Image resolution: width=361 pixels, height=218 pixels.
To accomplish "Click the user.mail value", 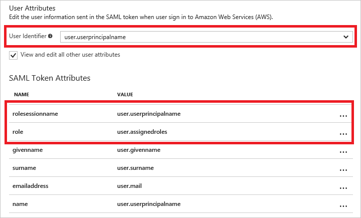I will point(130,186).
